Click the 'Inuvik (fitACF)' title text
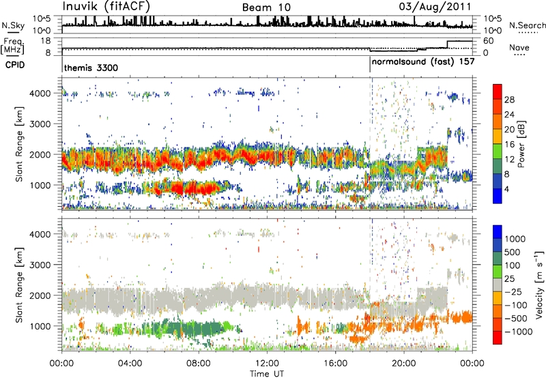The image size is (546, 378). click(106, 6)
